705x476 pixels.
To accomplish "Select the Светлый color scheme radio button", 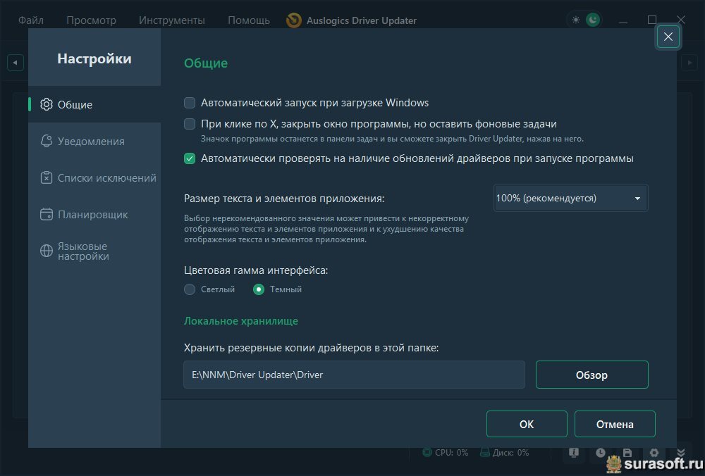I will click(190, 289).
